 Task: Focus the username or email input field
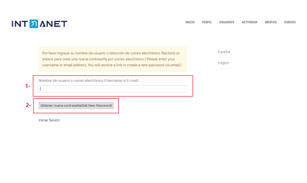coord(112,89)
